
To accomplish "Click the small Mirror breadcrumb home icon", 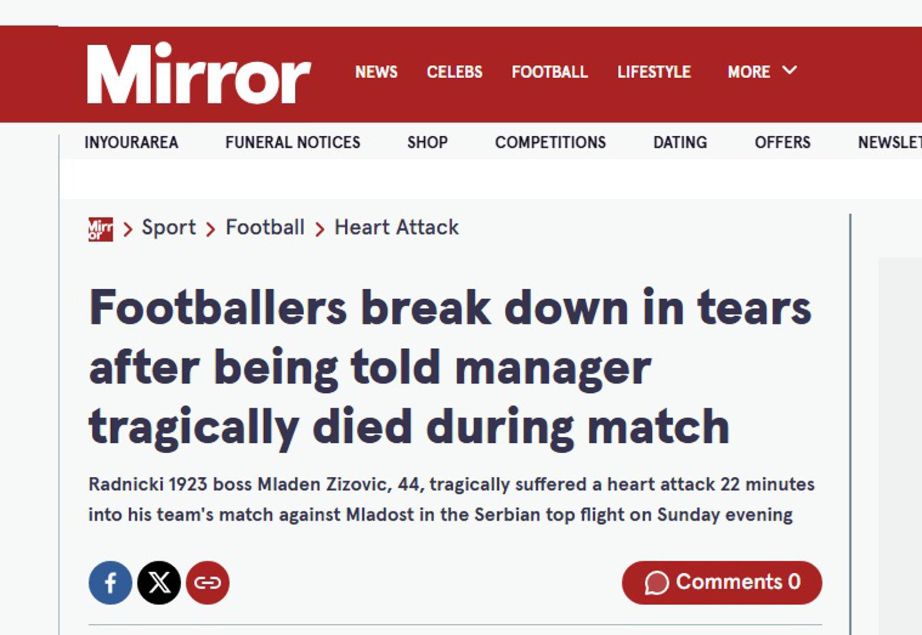I will click(x=100, y=229).
